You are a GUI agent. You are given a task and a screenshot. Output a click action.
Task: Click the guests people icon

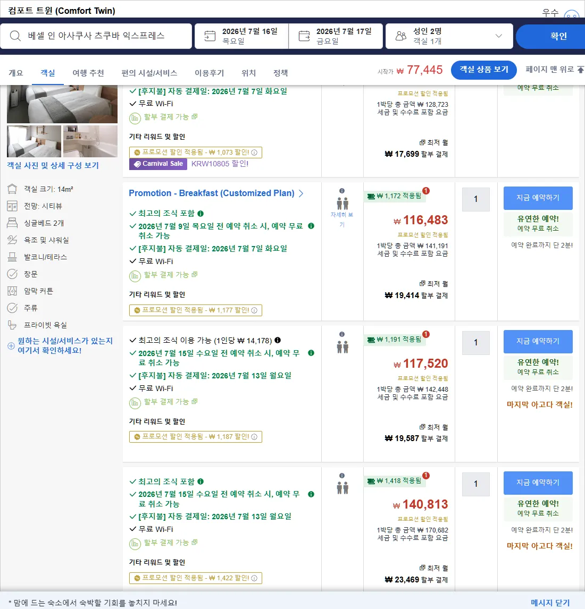pos(401,36)
